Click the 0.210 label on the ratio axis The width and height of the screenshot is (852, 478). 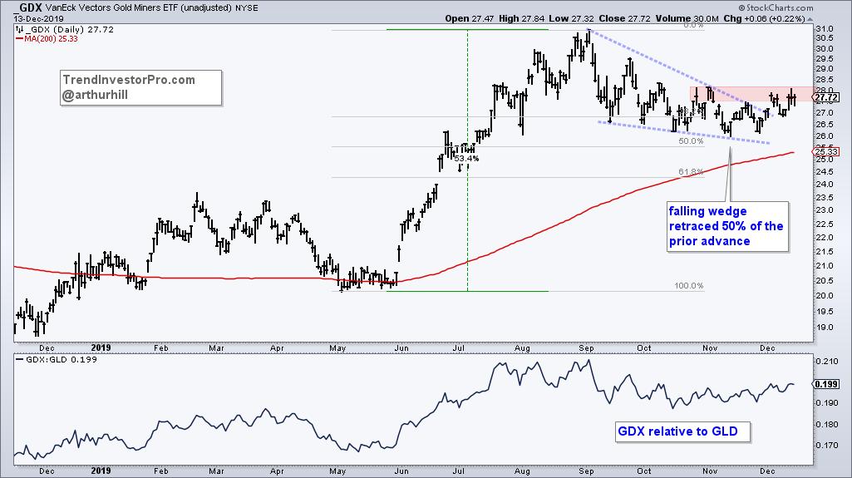point(826,361)
